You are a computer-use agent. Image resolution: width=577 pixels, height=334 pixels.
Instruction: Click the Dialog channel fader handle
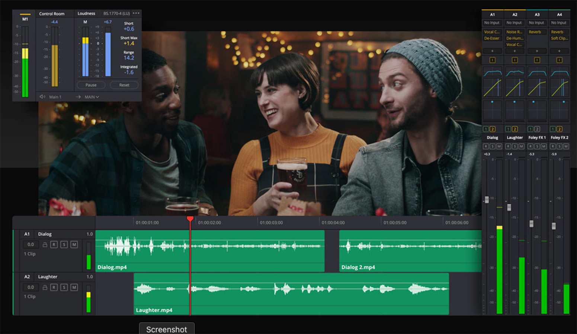pyautogui.click(x=487, y=200)
